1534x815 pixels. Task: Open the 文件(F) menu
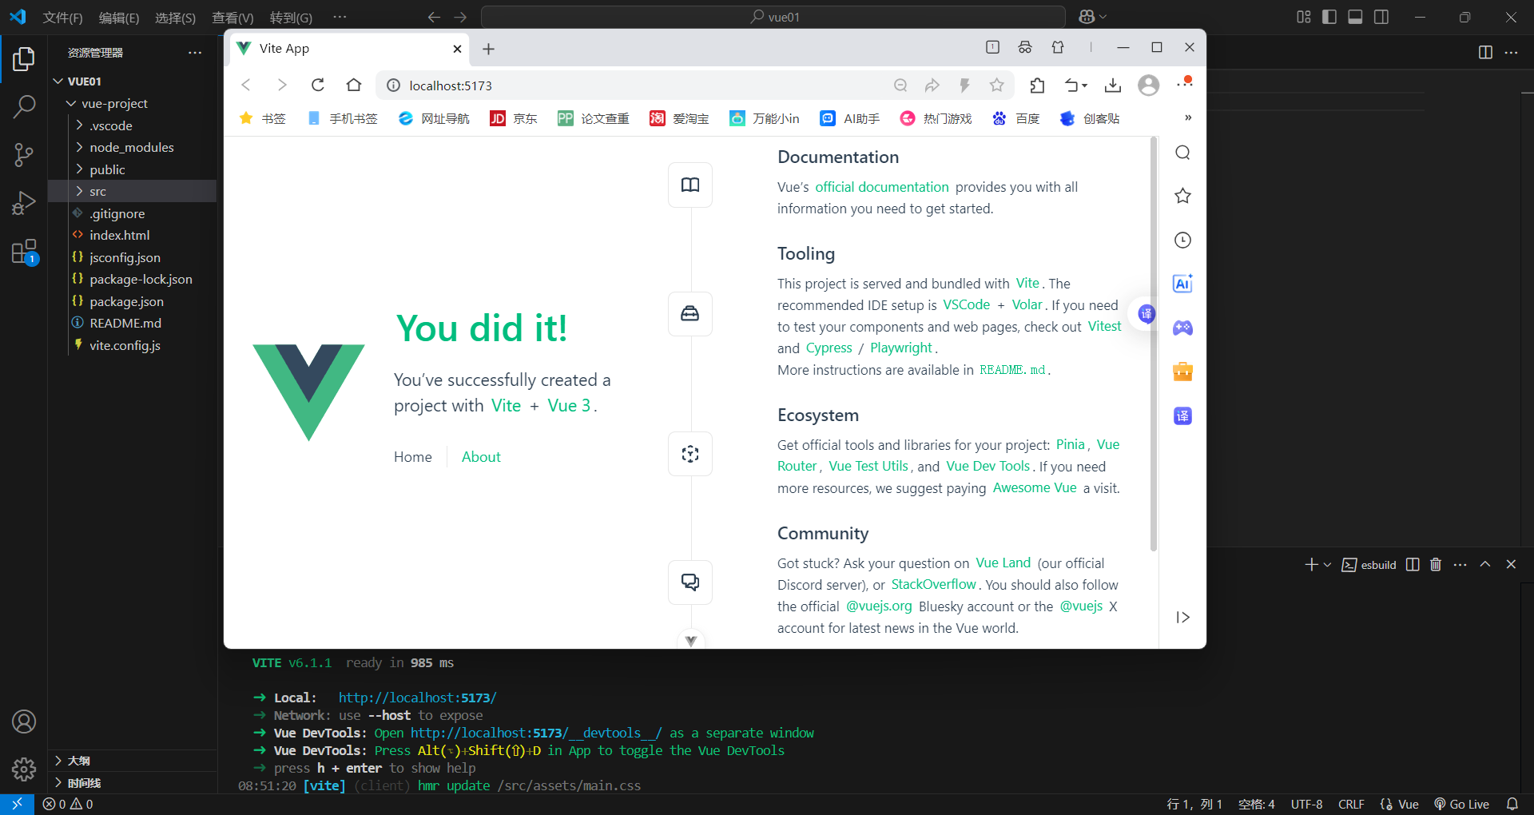click(x=62, y=18)
